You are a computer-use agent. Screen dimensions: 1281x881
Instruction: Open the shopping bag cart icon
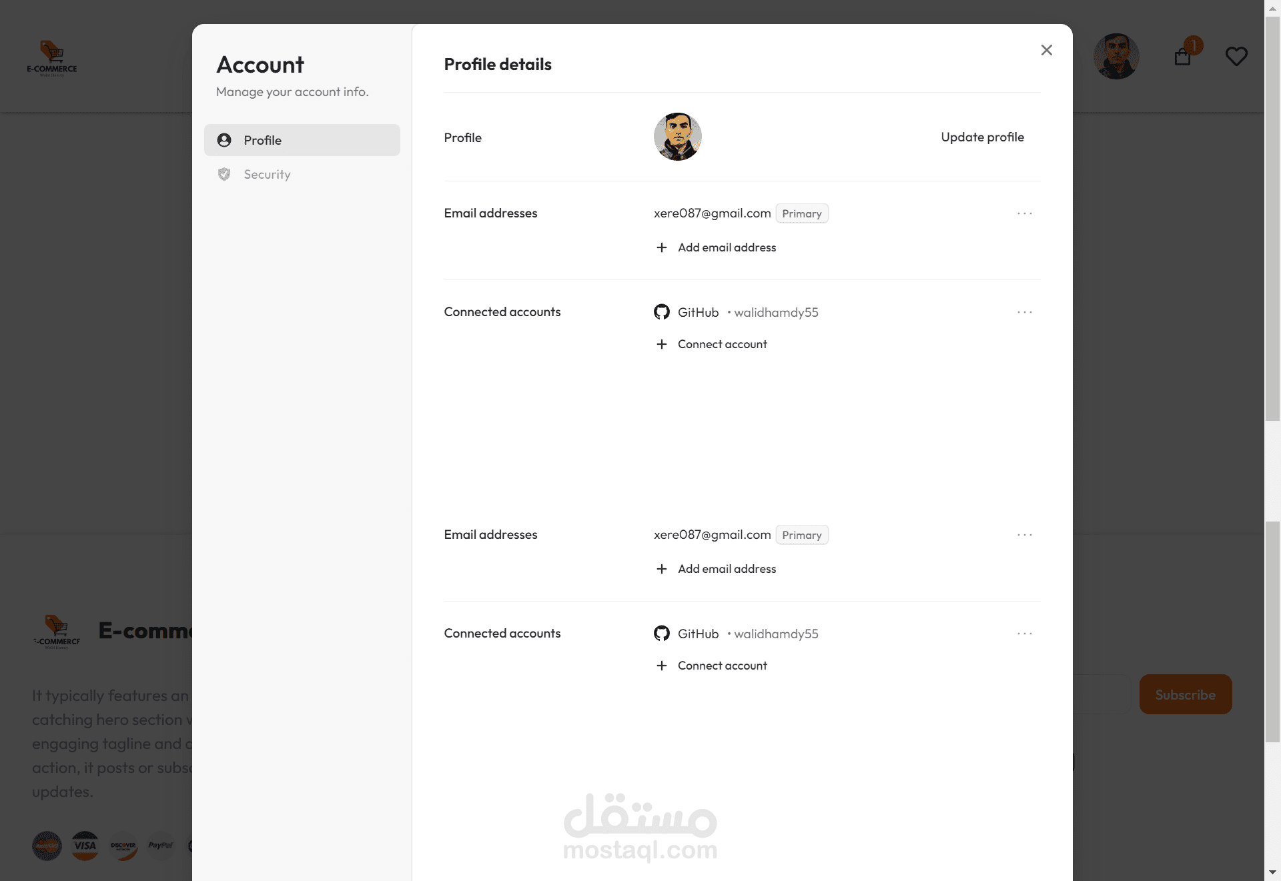[1182, 57]
